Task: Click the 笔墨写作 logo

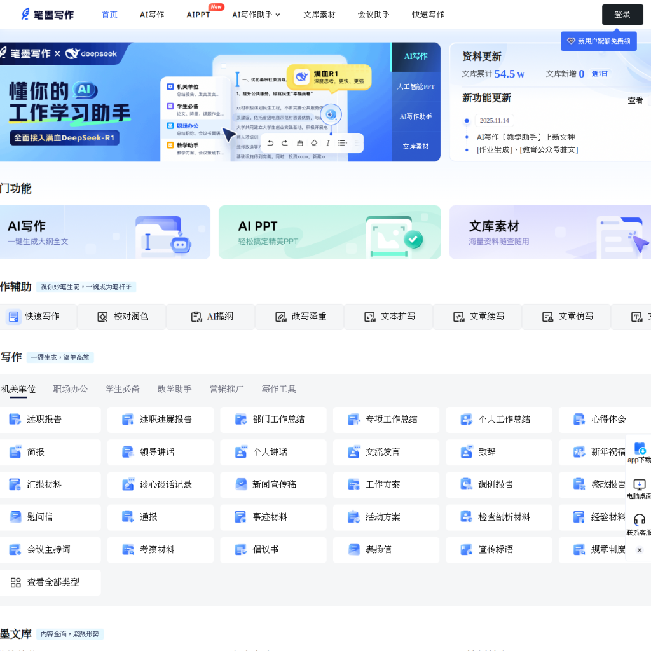Action: (47, 15)
